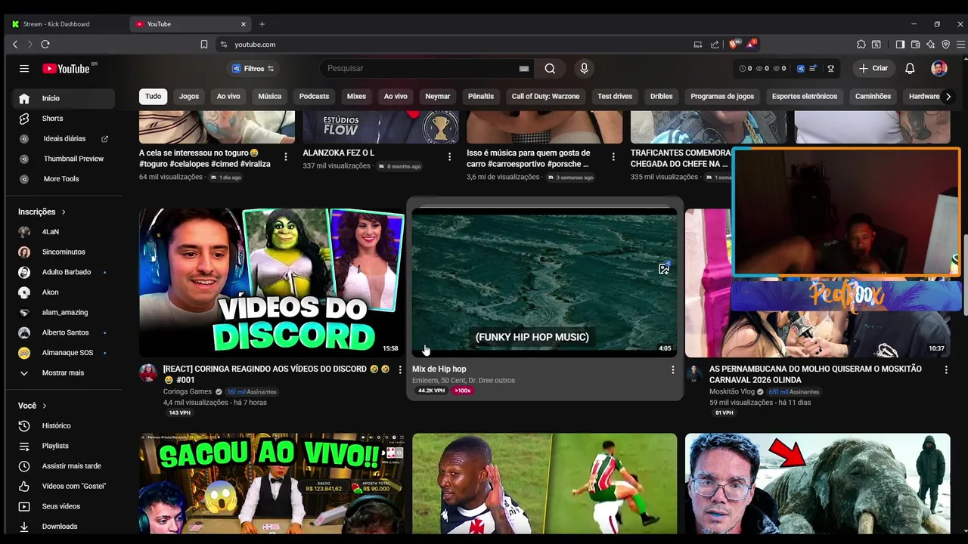Screen dimensions: 968x544
Task: Play the VÍDEOS DO DISCORD thumbnail
Action: point(271,283)
